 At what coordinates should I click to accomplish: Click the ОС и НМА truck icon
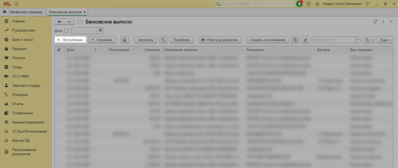(x=6, y=76)
